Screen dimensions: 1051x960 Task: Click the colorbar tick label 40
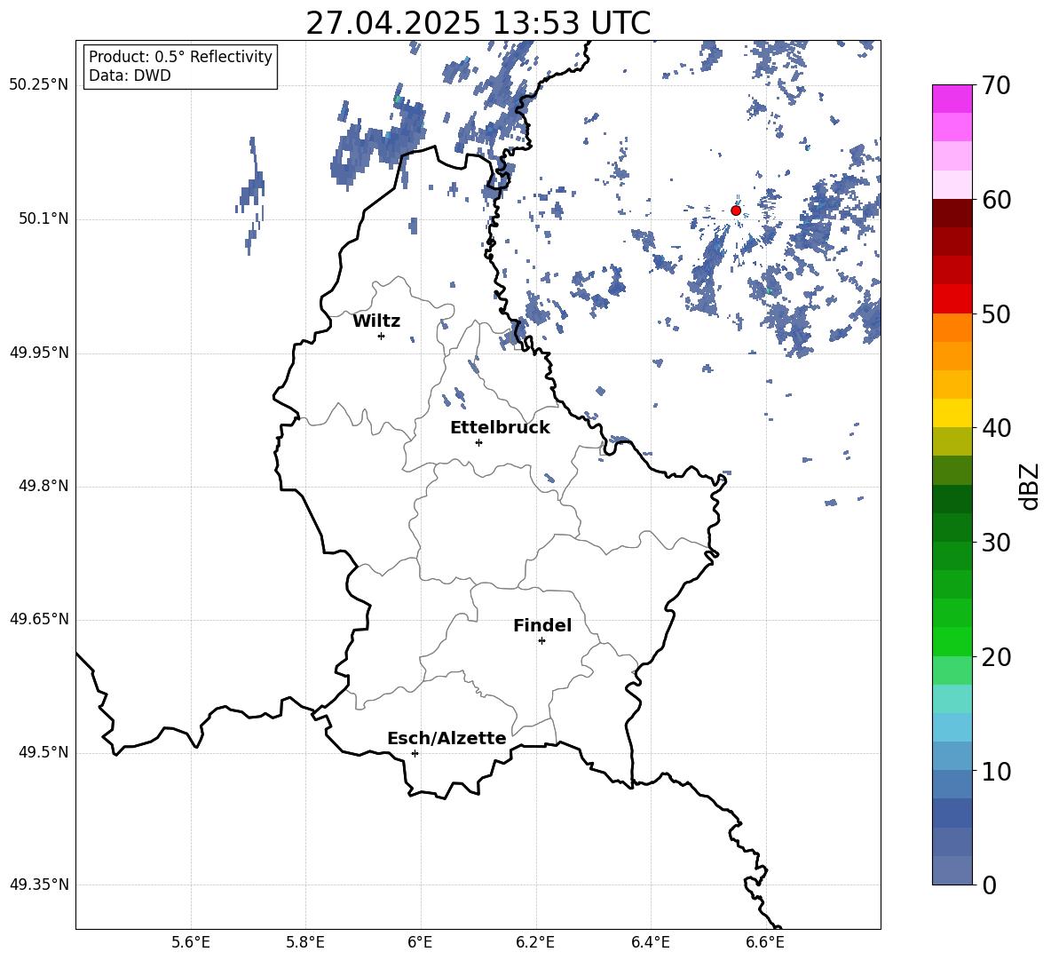click(x=997, y=428)
